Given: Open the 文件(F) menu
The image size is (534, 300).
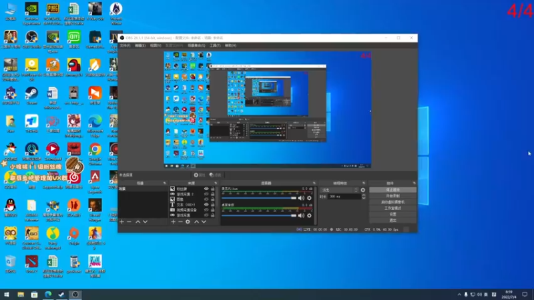Looking at the screenshot, I should 125,45.
